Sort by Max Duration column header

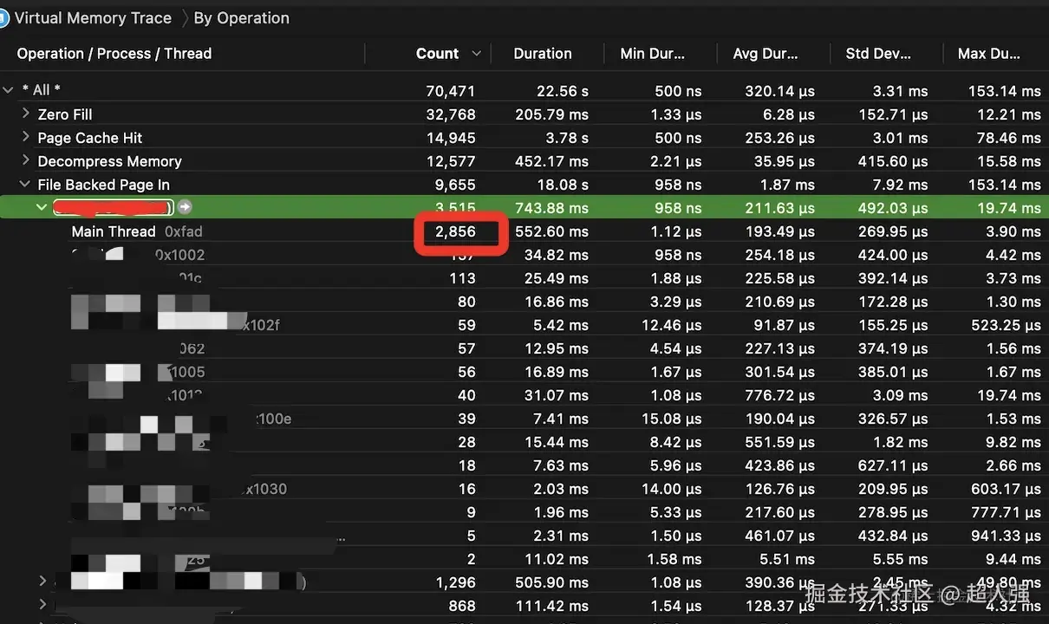coord(989,54)
